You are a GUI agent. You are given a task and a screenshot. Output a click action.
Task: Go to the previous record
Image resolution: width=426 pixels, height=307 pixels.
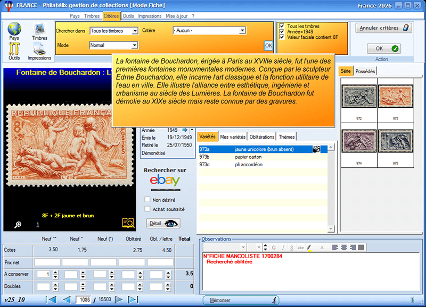(67, 300)
